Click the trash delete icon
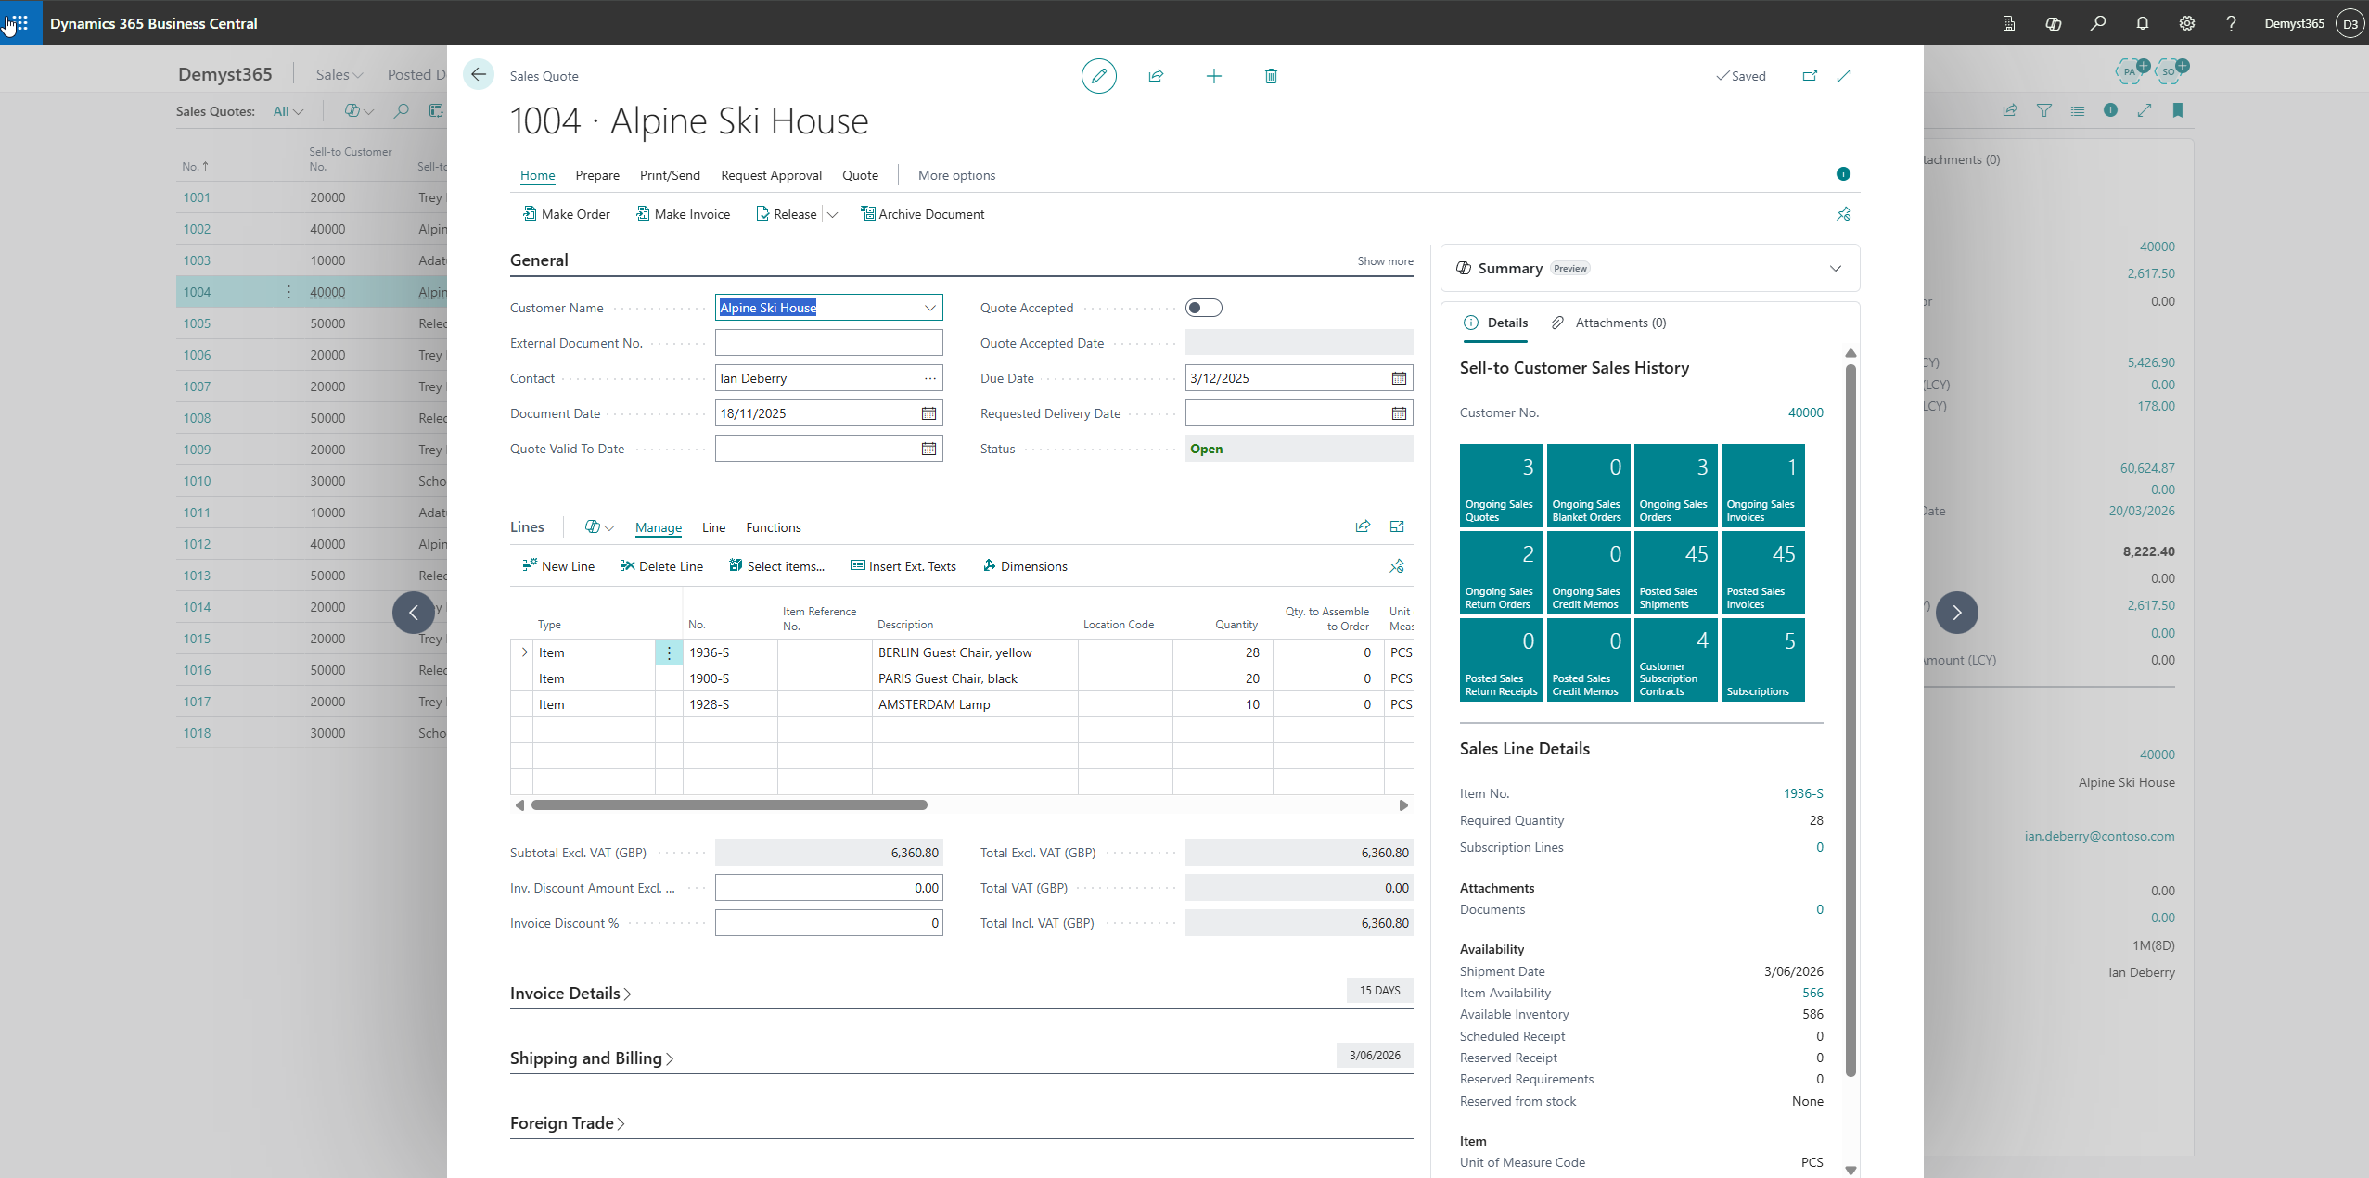Screen dimensions: 2369x1178 click(1271, 76)
